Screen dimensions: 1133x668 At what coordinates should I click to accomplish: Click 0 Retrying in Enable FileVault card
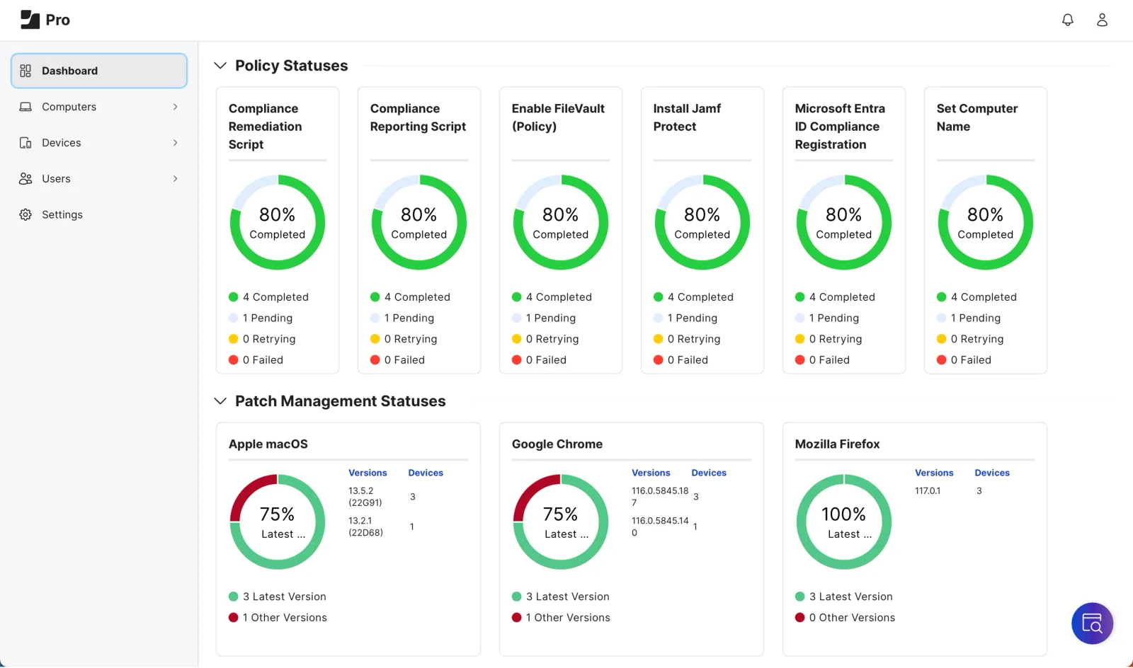(545, 340)
